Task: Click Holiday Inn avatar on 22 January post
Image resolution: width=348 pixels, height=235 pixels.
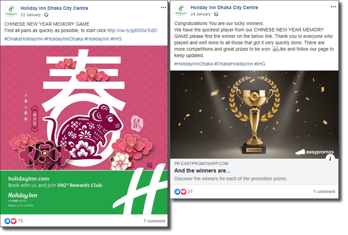Action: coord(11,11)
